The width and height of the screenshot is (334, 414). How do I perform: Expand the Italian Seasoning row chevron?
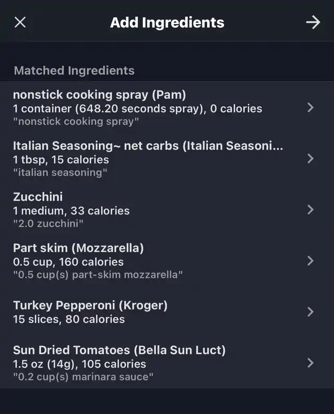[x=311, y=159]
